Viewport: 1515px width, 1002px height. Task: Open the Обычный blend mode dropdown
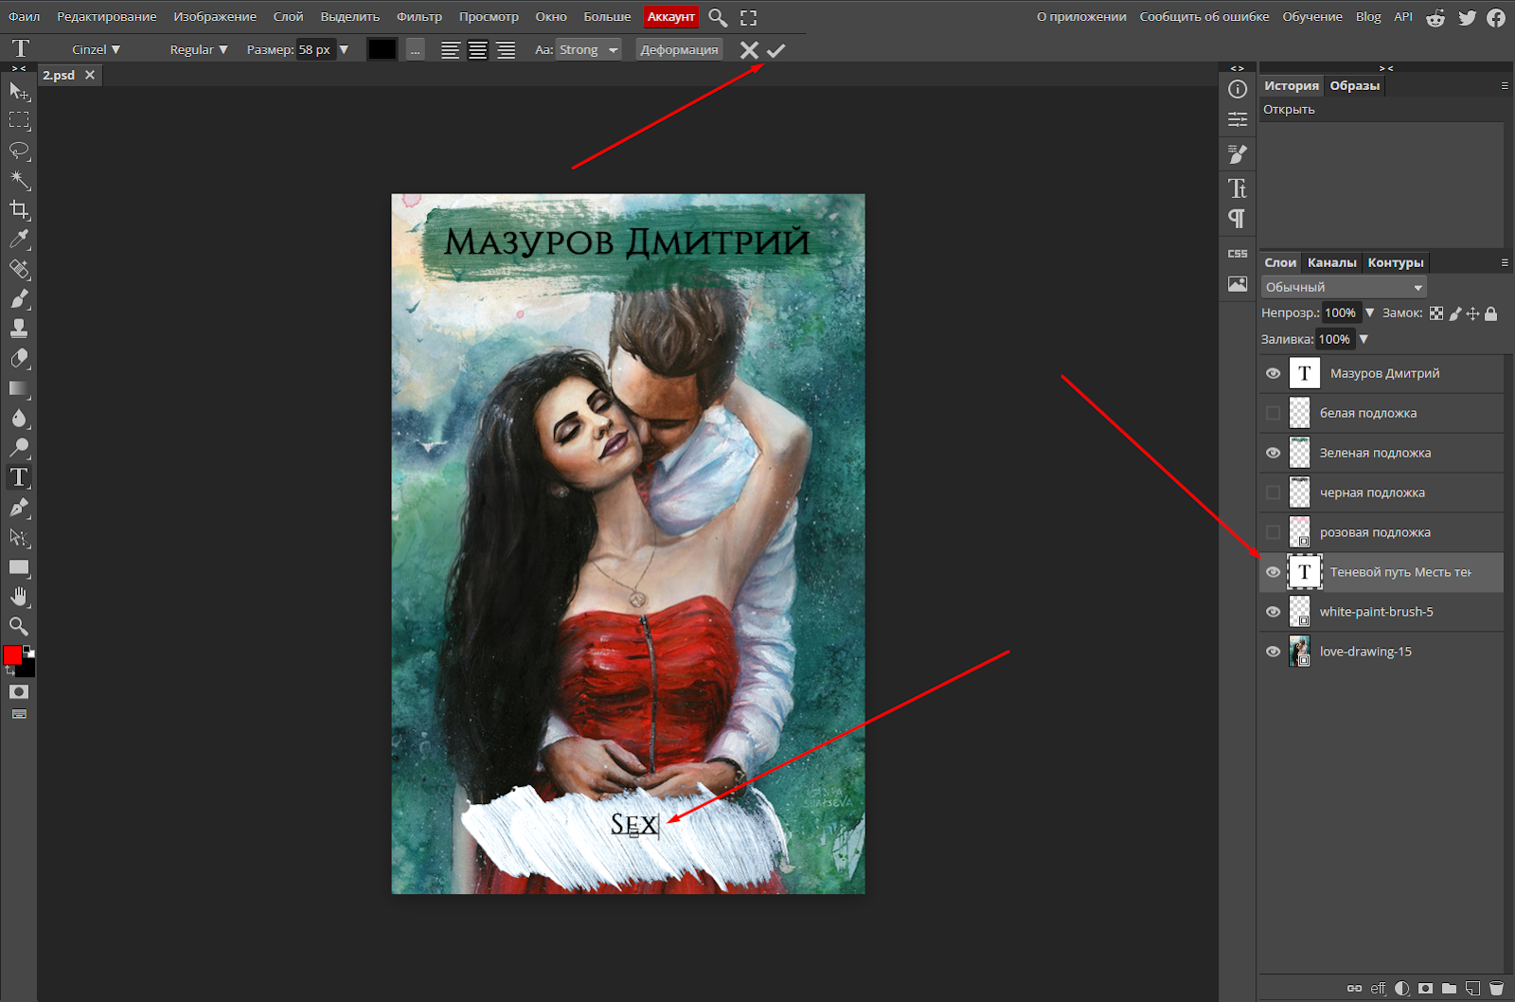(x=1344, y=287)
